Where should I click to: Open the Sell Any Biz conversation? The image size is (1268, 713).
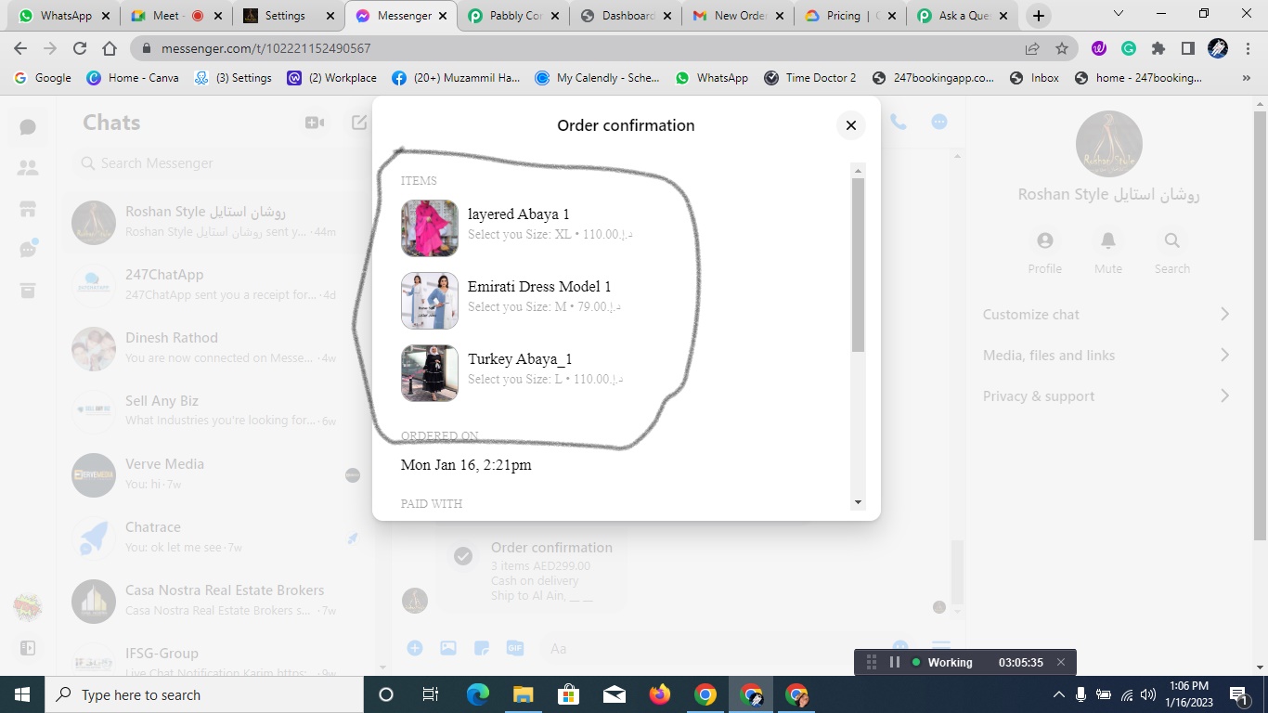[x=219, y=410]
